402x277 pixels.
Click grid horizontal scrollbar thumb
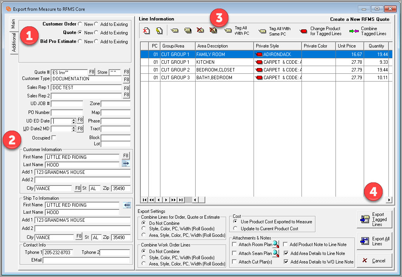pos(202,200)
